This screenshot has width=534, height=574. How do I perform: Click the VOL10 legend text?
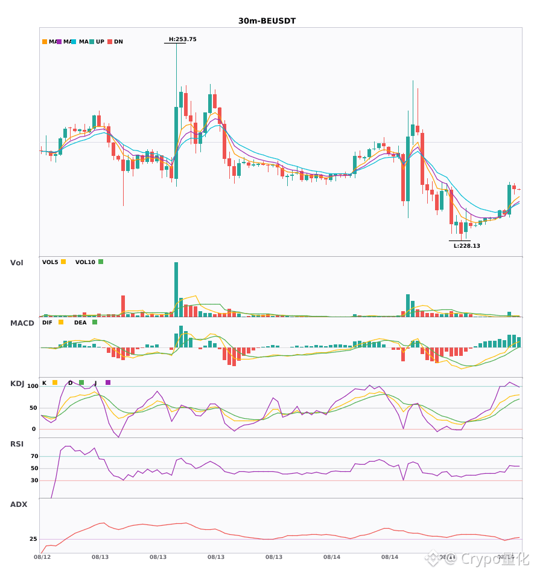pos(85,262)
